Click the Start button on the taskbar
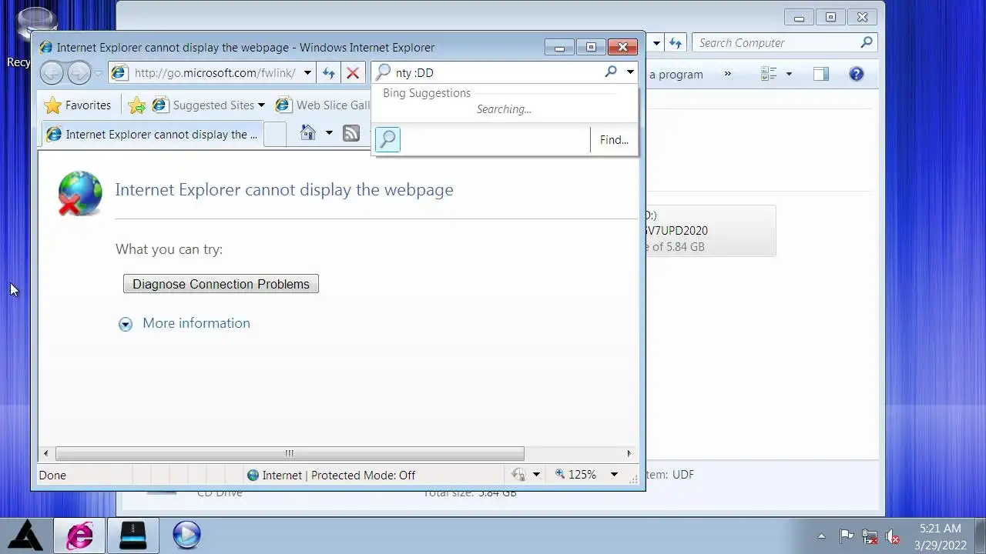This screenshot has height=554, width=986. (25, 535)
